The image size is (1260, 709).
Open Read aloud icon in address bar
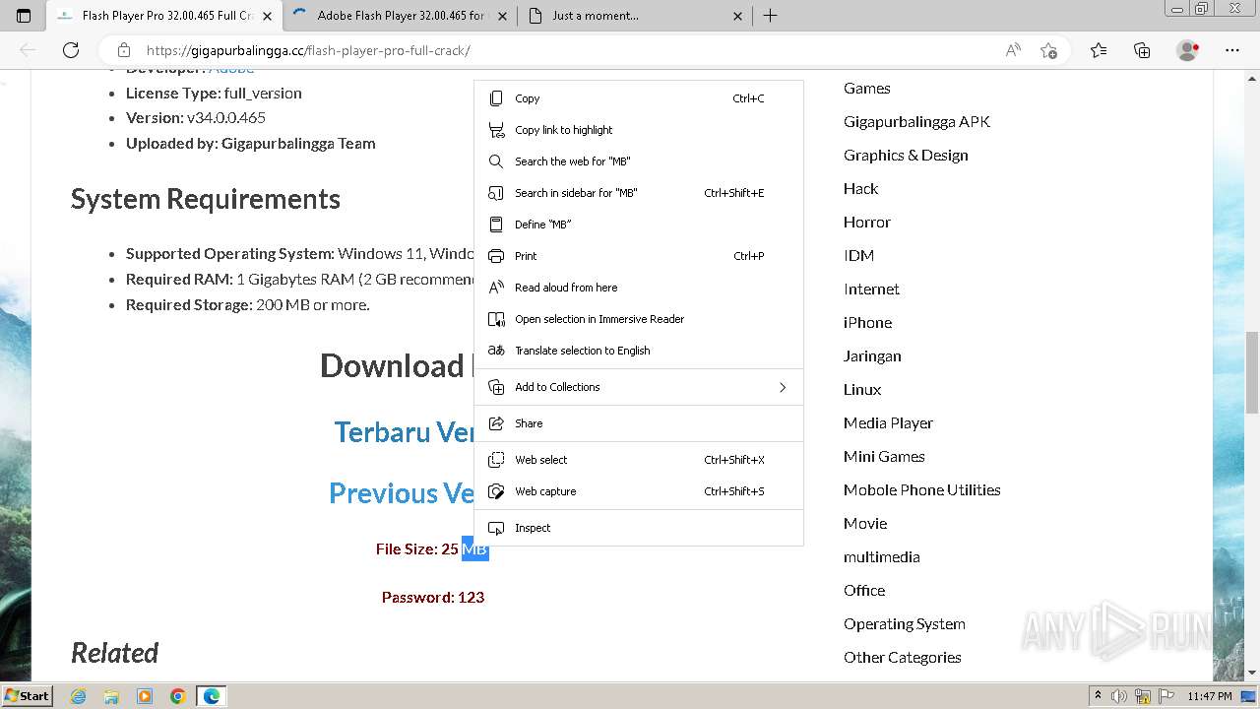(x=1013, y=50)
